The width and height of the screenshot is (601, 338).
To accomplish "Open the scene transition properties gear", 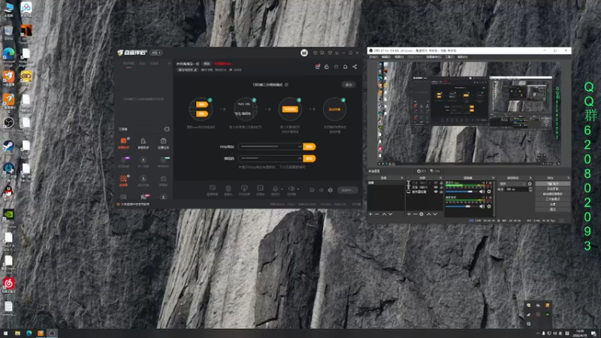I will pyautogui.click(x=530, y=184).
